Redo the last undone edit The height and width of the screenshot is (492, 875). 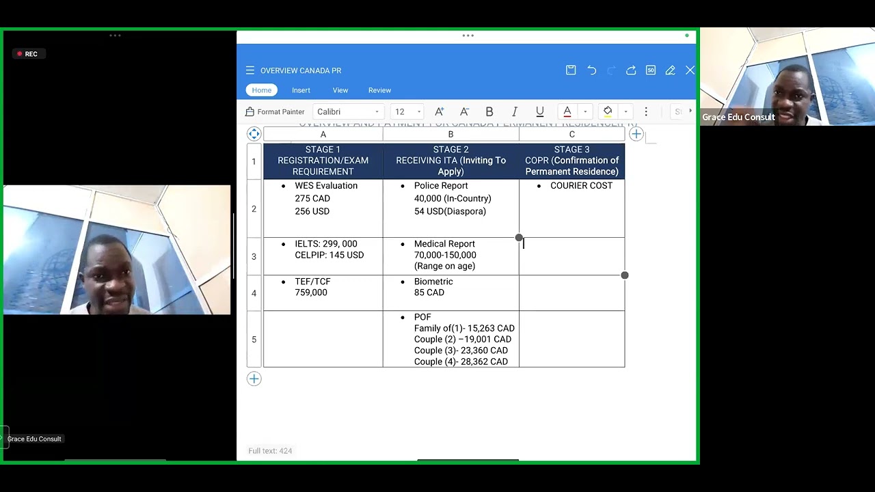click(x=611, y=70)
